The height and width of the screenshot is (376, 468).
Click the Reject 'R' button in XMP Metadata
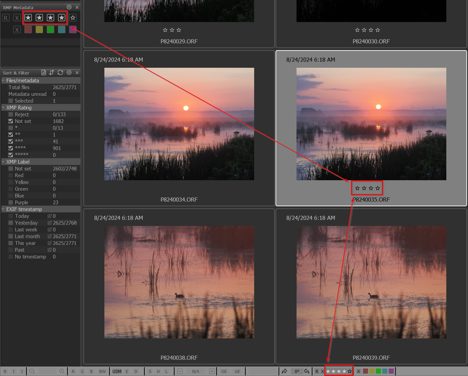click(6, 18)
